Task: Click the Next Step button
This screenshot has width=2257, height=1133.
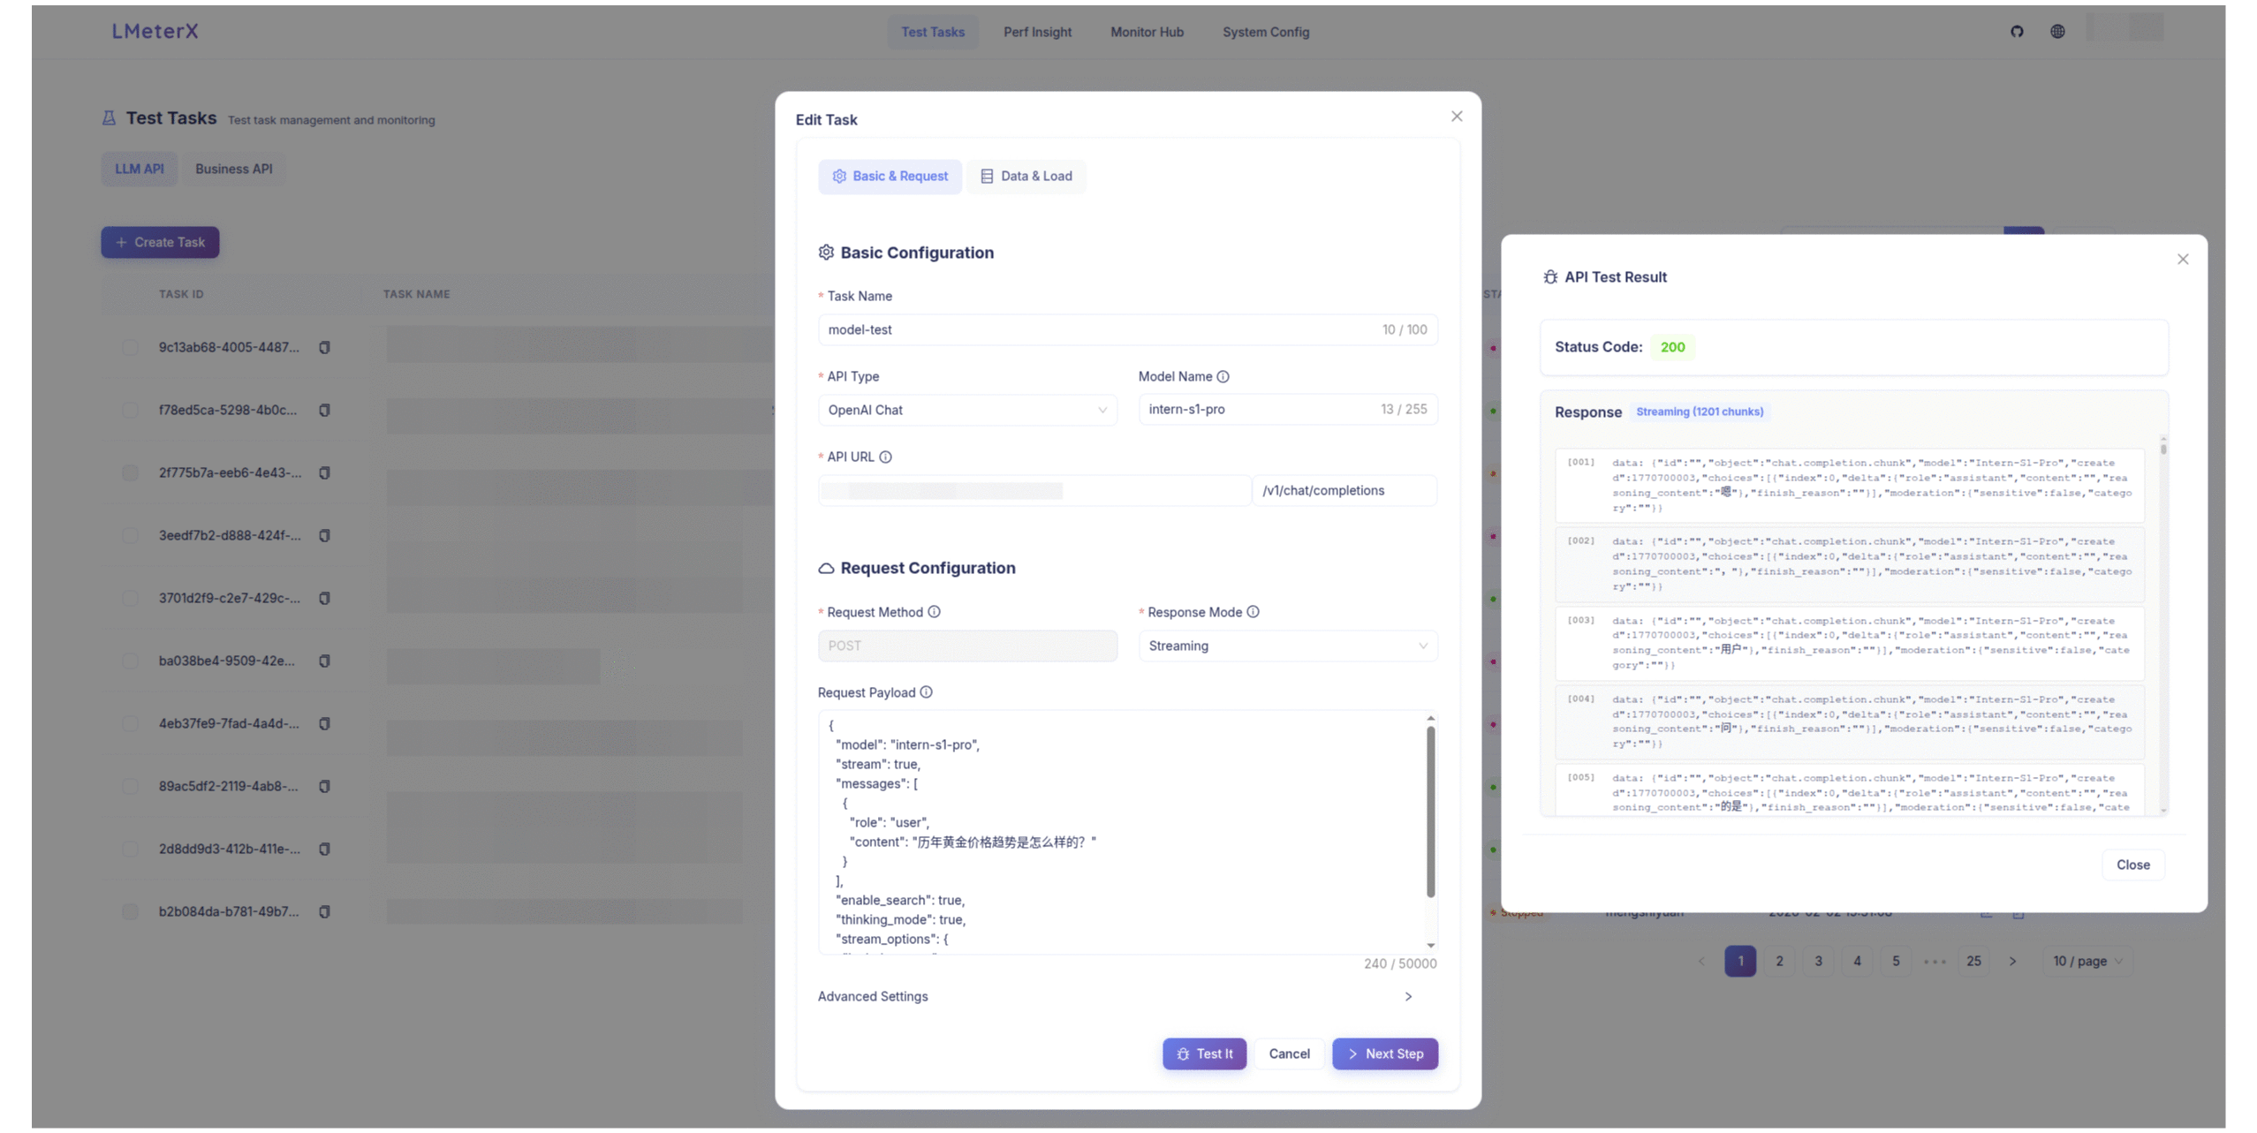Action: tap(1384, 1054)
